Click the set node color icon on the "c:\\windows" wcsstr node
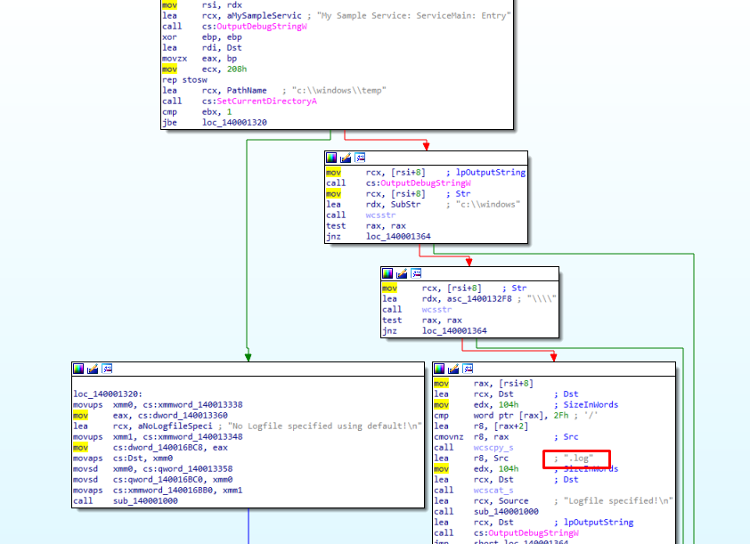The height and width of the screenshot is (544, 750). pos(332,158)
